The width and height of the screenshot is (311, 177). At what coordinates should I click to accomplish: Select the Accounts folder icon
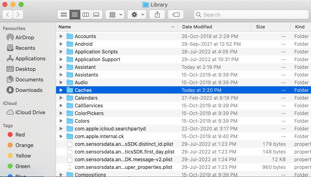pos(69,36)
